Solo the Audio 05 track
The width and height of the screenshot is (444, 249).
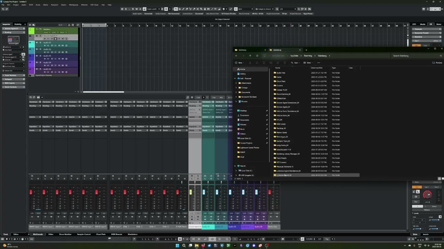point(40,69)
